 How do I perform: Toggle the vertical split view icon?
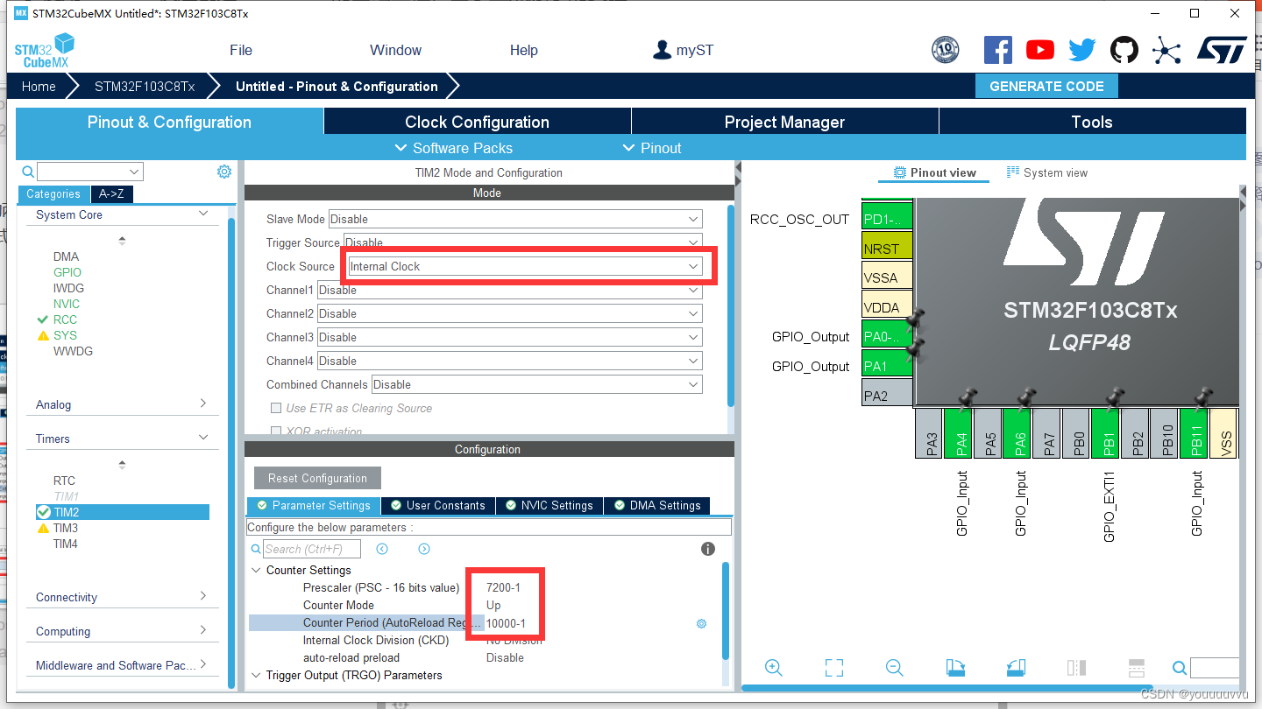1076,668
